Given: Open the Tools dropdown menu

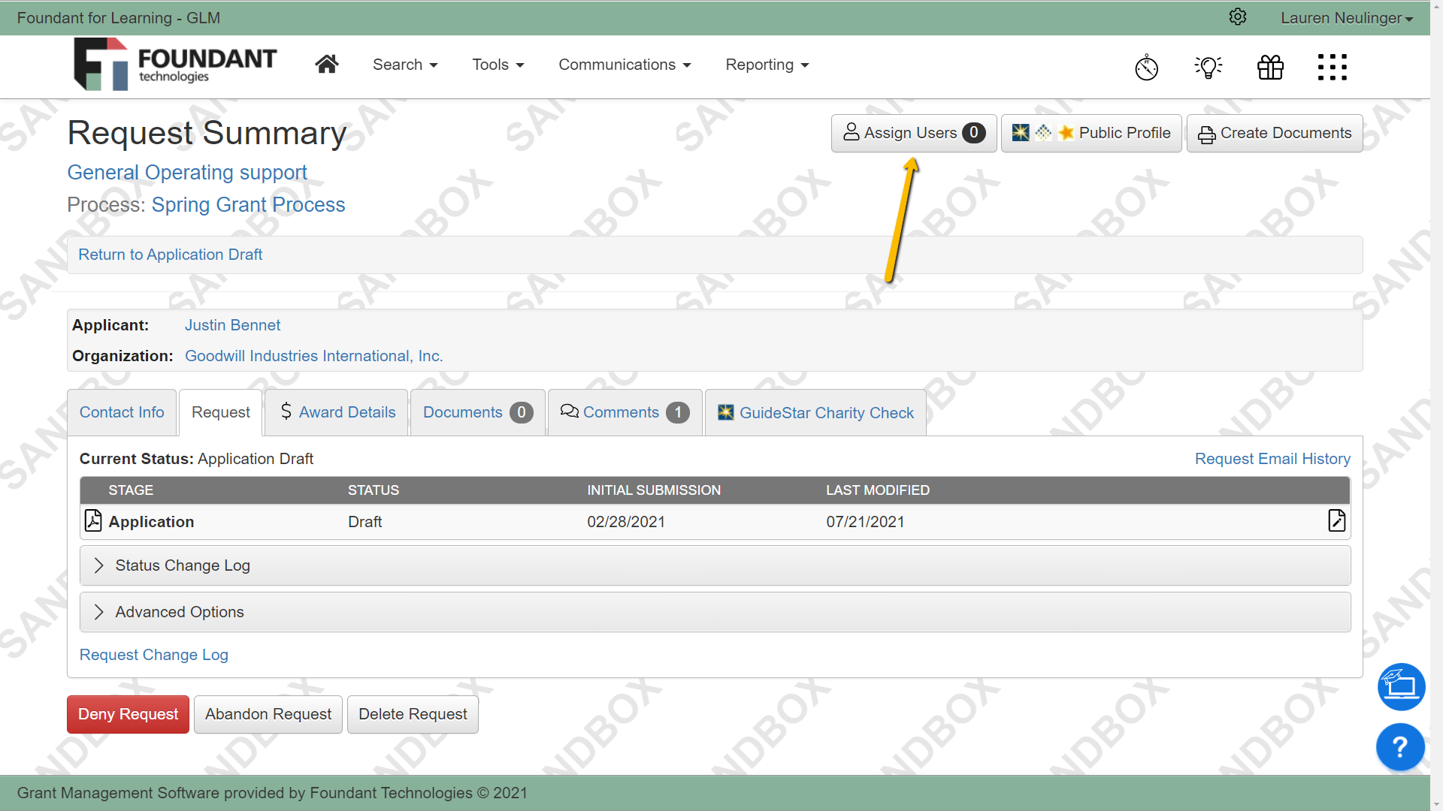Looking at the screenshot, I should tap(498, 65).
